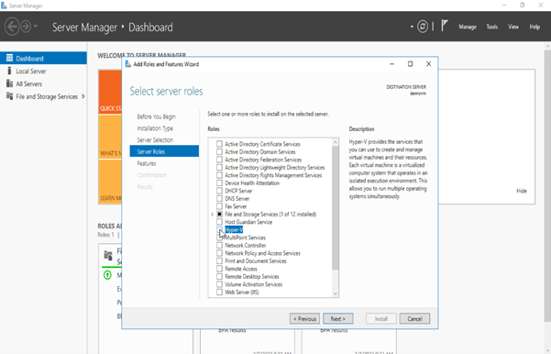Click the roles list scrollbar thumb
The width and height of the screenshot is (551, 354).
coord(336,208)
